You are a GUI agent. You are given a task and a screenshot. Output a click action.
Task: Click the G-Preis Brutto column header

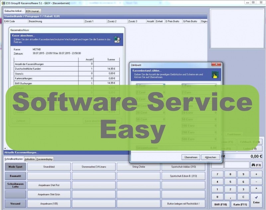tap(191, 21)
